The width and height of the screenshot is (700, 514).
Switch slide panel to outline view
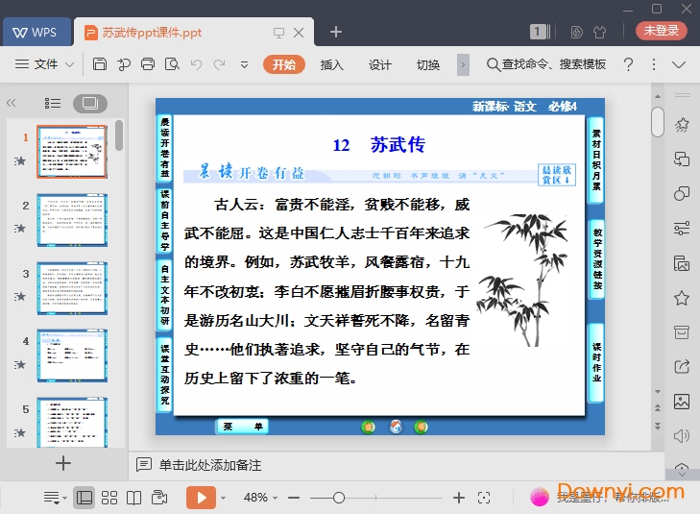[53, 104]
